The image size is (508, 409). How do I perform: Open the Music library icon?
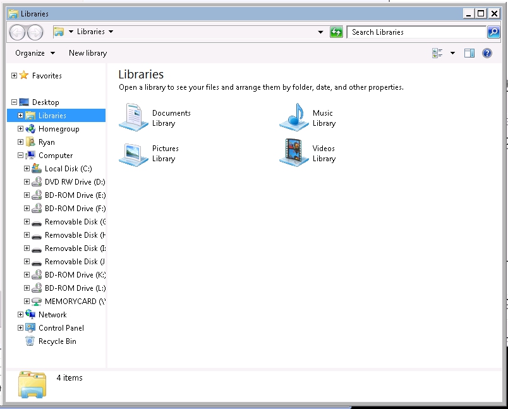point(294,118)
